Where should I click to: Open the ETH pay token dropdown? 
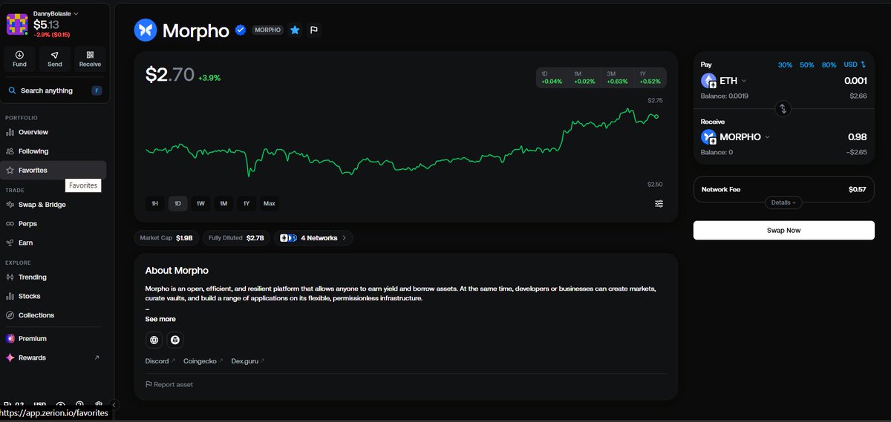[x=724, y=81]
